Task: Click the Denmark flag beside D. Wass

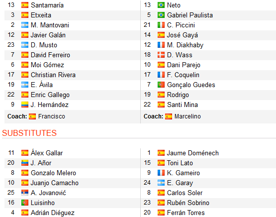Action: pyautogui.click(x=161, y=55)
